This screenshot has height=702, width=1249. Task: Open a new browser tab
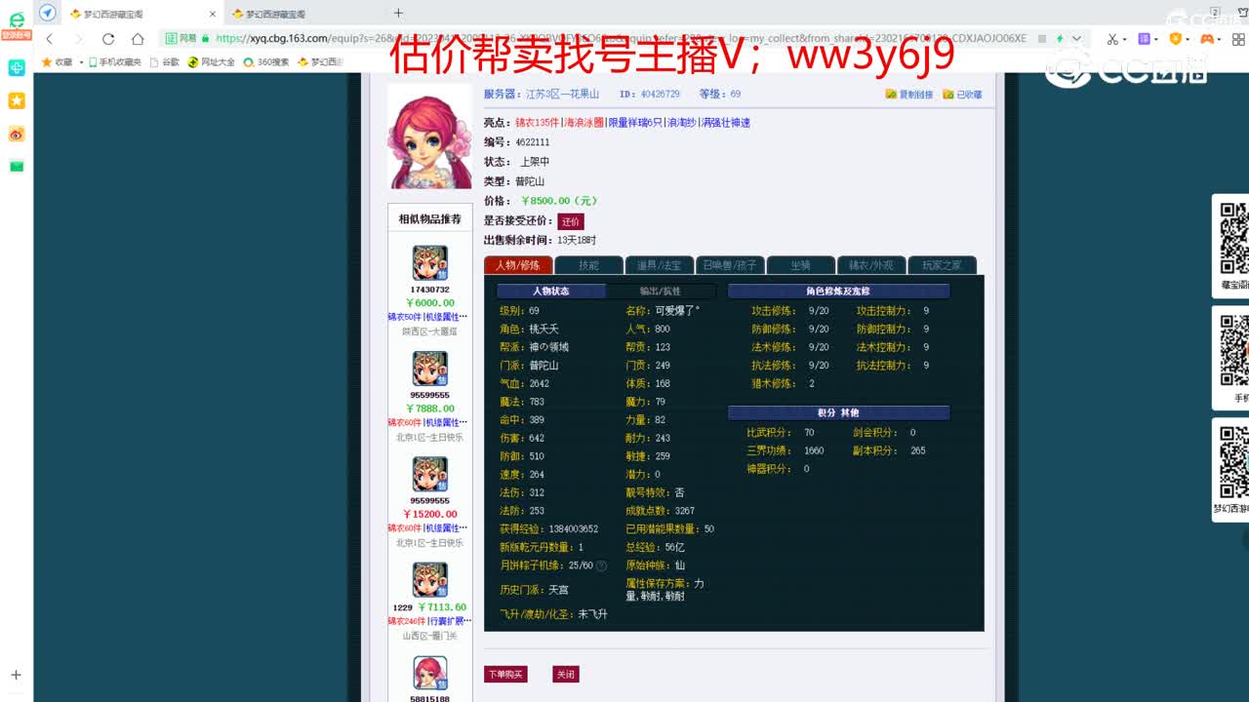tap(398, 13)
